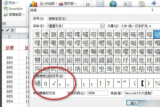The width and height of the screenshot is (160, 107).
Task: Pick recently used right double quote
Action: [125, 83]
